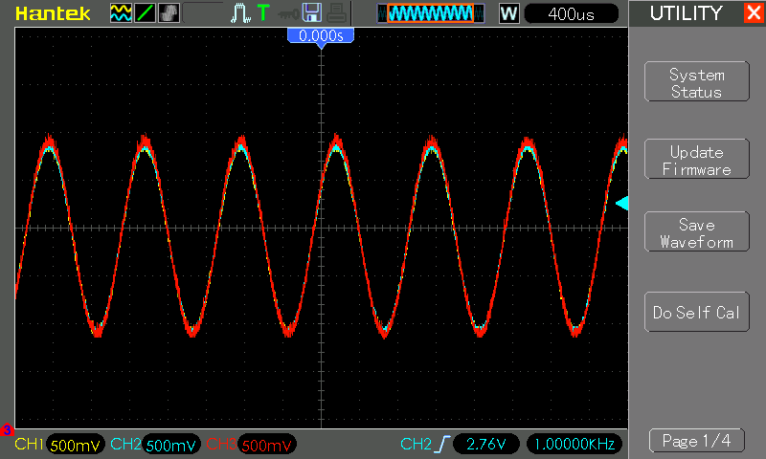Close the UTILITY menu panel
Viewport: 766px width, 459px height.
[x=754, y=12]
